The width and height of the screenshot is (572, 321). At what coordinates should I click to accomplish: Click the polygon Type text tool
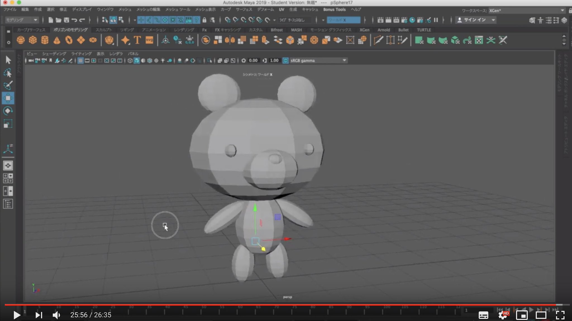pyautogui.click(x=137, y=40)
